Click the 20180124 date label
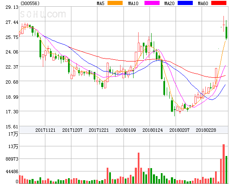 (152, 130)
